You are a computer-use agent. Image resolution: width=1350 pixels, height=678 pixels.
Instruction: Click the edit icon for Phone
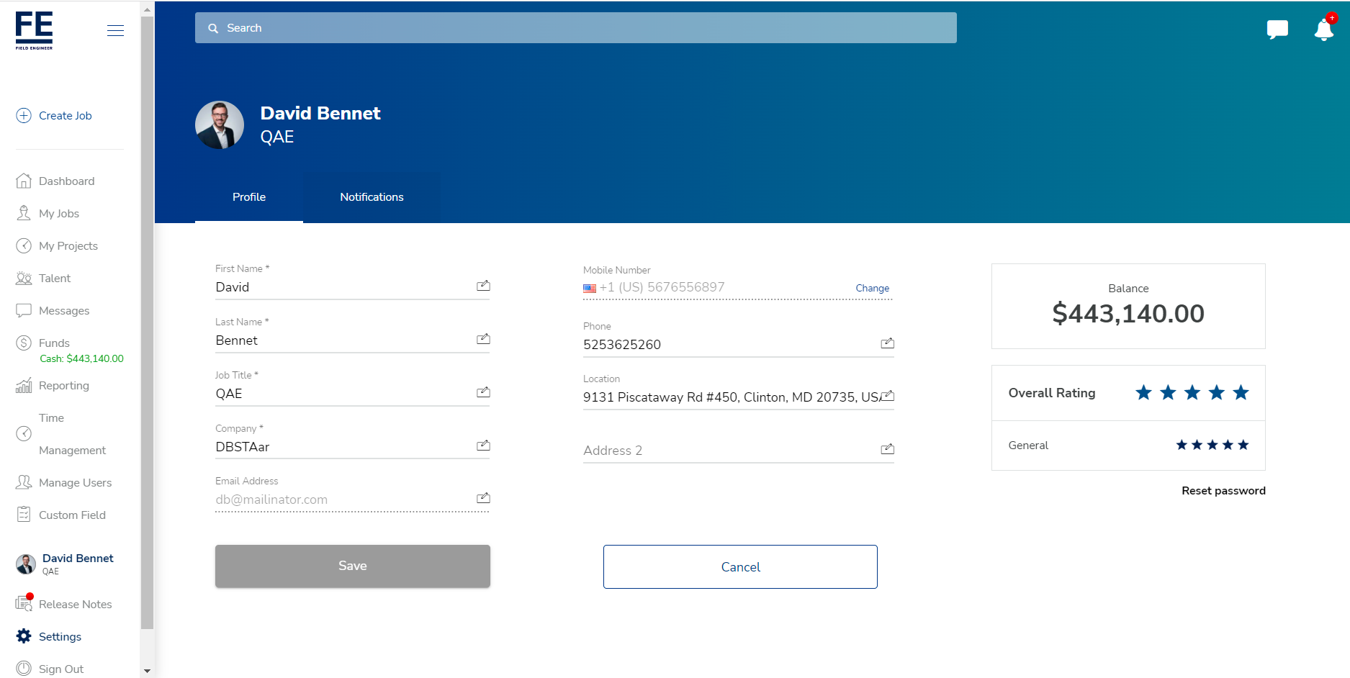pyautogui.click(x=887, y=343)
